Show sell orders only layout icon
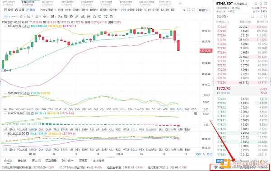 pos(261,16)
